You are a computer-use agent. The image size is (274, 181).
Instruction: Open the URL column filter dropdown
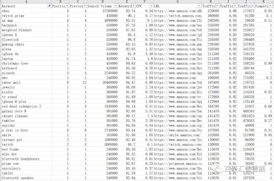[200, 6]
